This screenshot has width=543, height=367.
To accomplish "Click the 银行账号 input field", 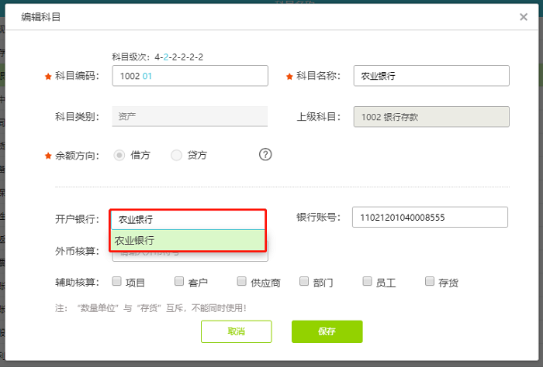I will tap(430, 218).
